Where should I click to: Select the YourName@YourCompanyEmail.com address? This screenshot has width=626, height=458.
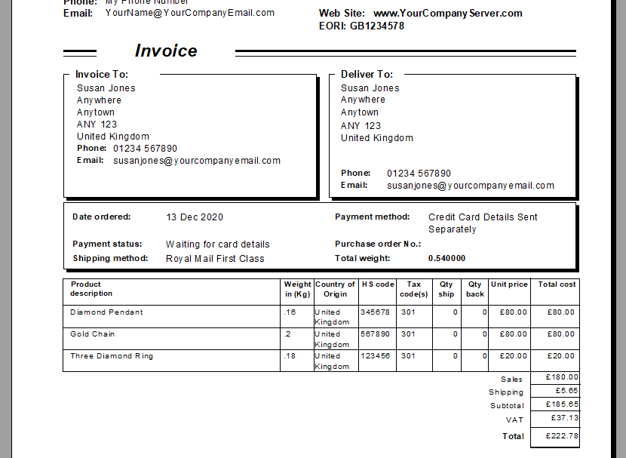point(189,13)
